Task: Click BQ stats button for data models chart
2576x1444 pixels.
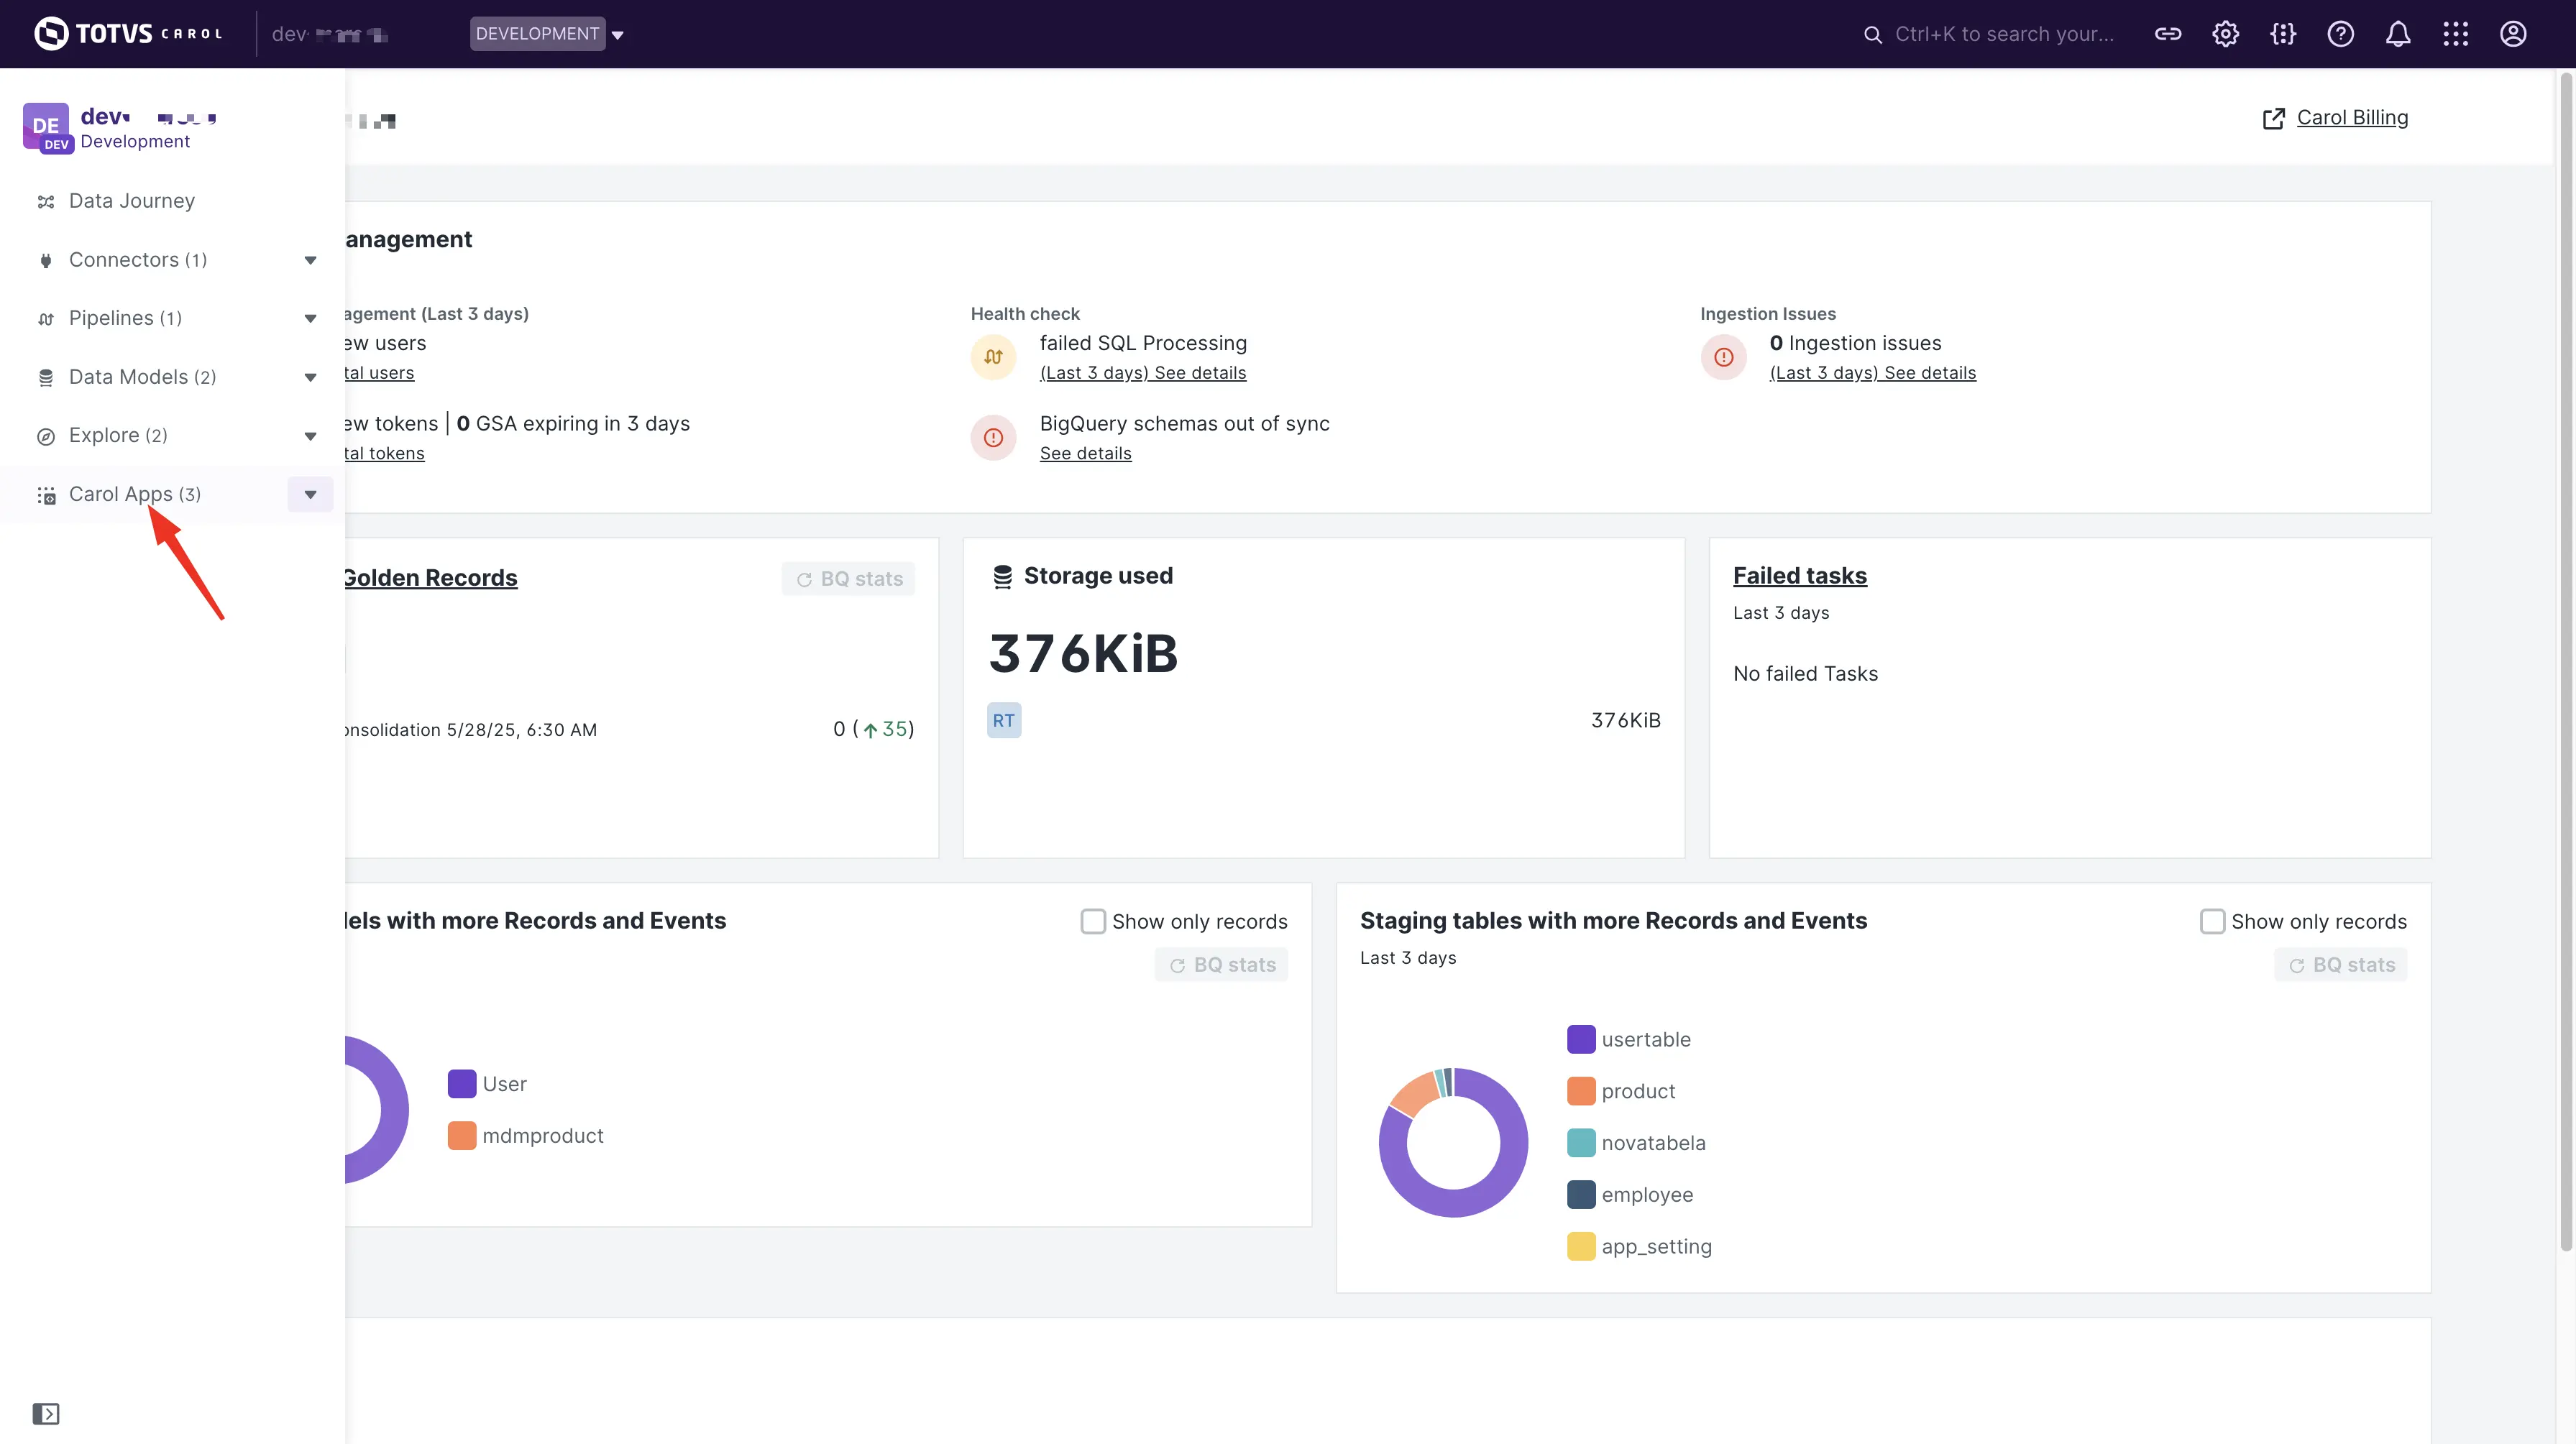Action: [1221, 965]
